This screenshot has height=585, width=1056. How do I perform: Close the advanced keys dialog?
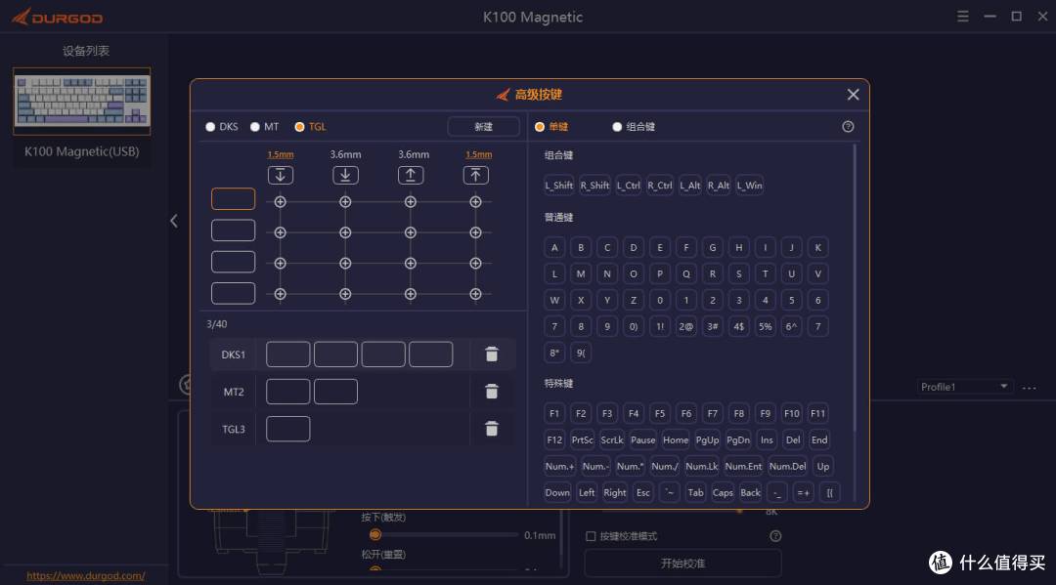click(853, 95)
